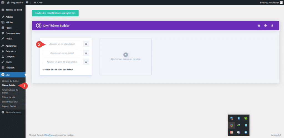This screenshot has height=138, width=284.
Task: Click the orange XAMPP tray icon
Action: point(232,132)
